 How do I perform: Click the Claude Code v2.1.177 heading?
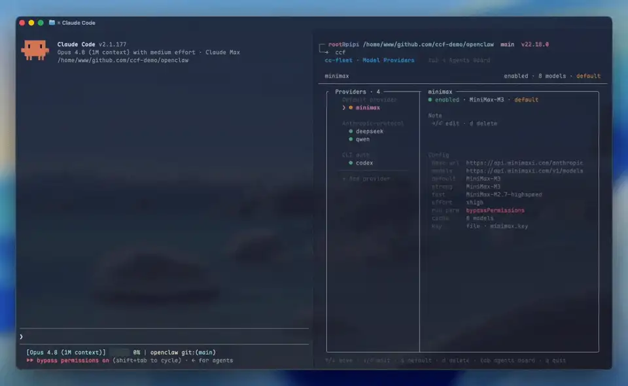92,44
